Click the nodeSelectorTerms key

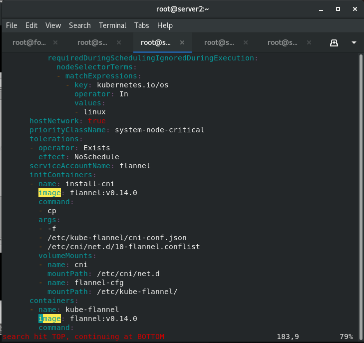[94, 67]
